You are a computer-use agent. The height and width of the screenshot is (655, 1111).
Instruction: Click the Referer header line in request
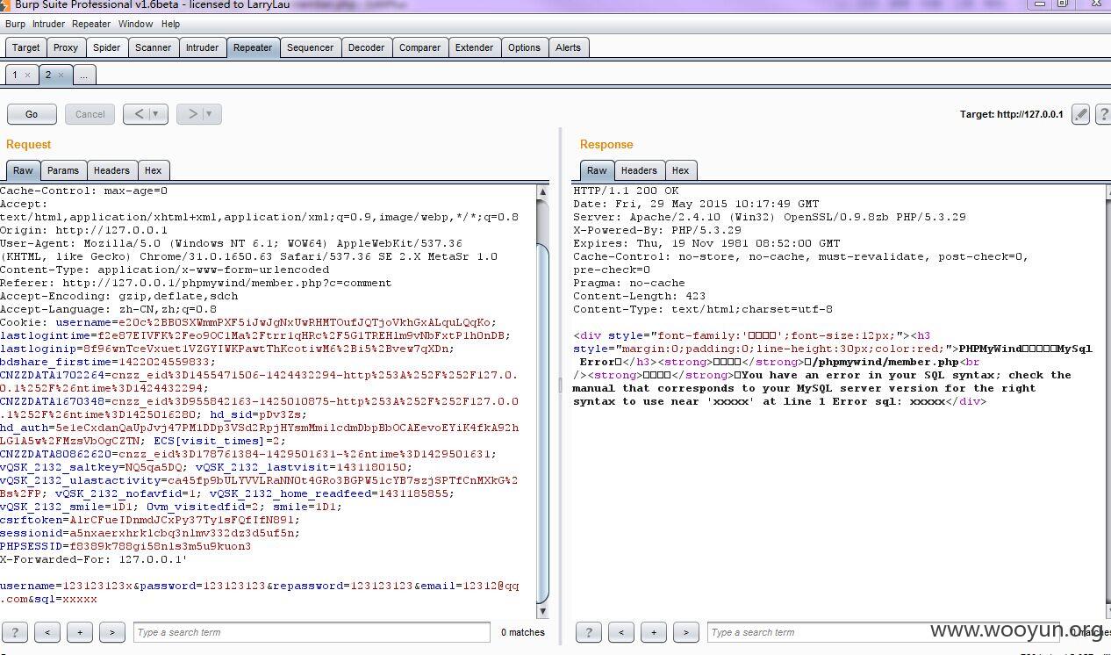tap(196, 283)
